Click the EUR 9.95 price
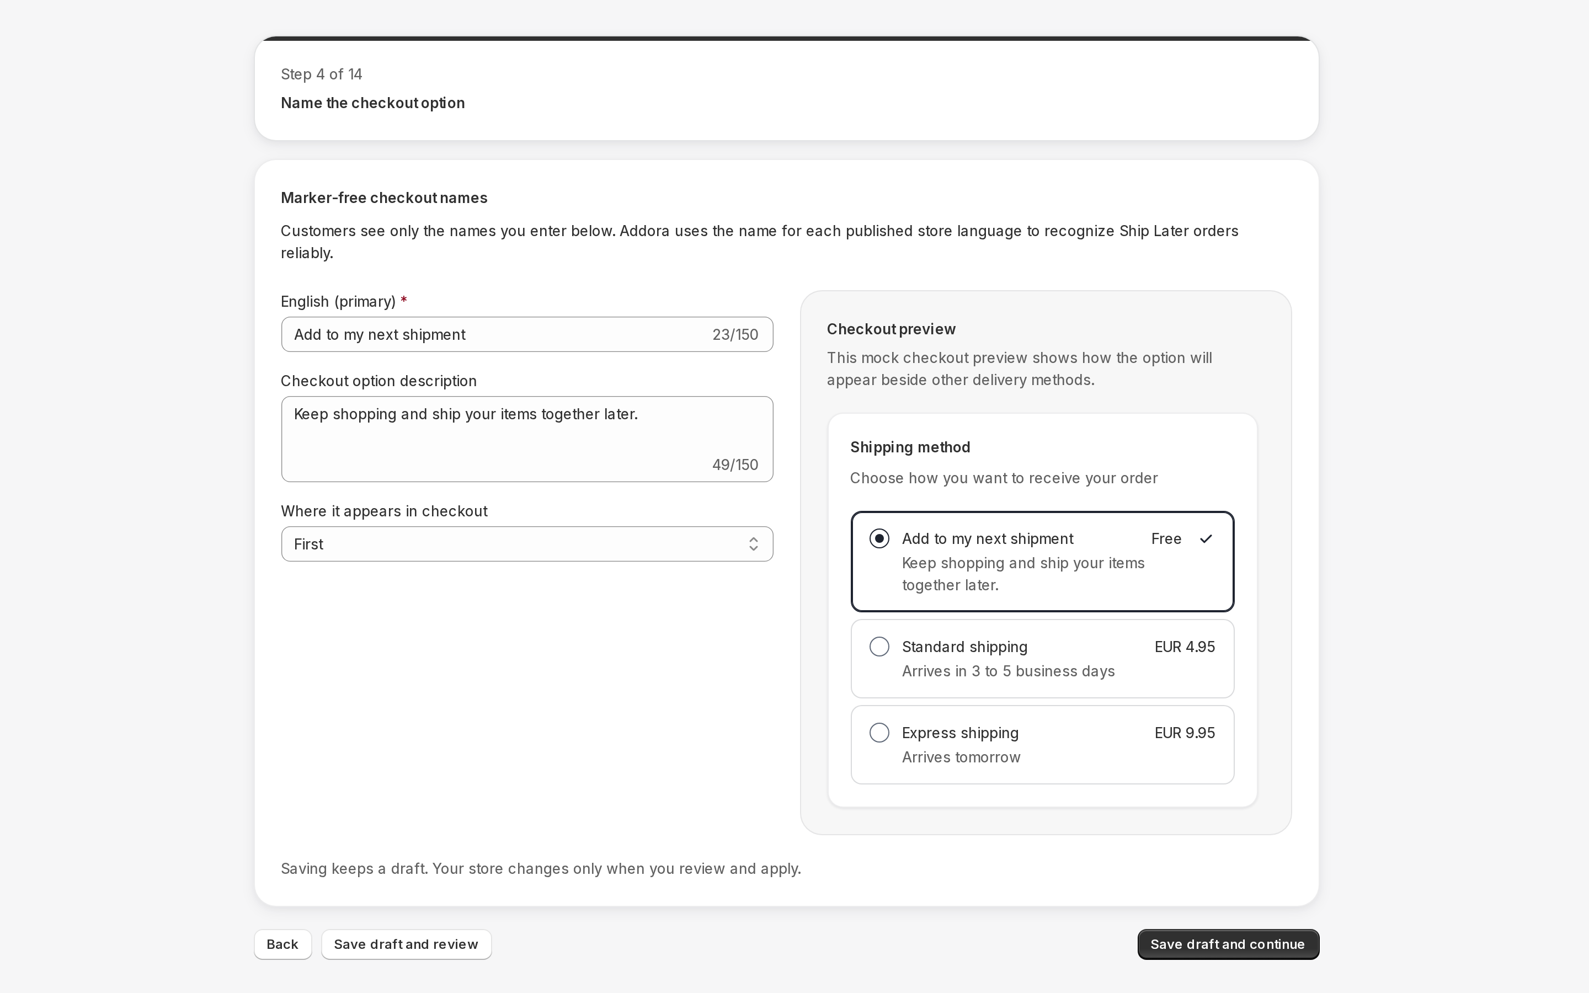1589x993 pixels. point(1185,733)
